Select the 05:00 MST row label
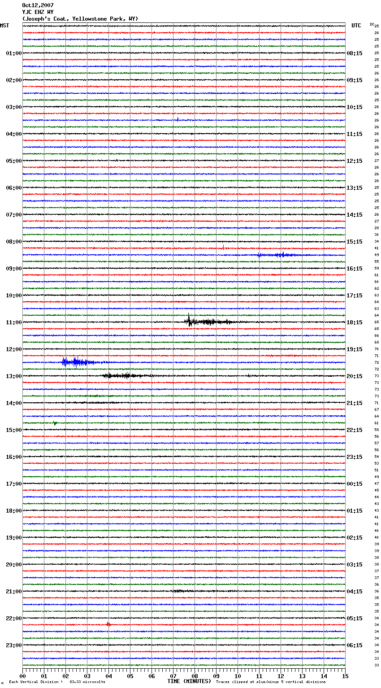This screenshot has height=688, width=381. pos(14,161)
